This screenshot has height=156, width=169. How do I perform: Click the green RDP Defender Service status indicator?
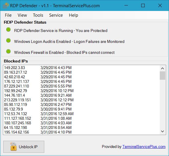point(8,29)
